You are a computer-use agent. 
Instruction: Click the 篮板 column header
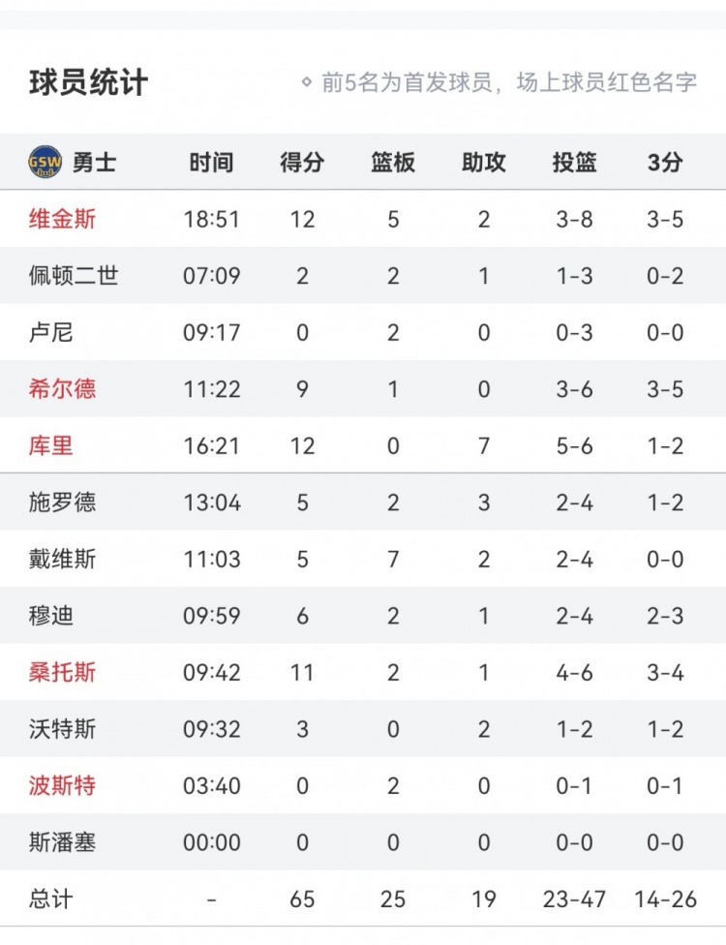pos(393,163)
